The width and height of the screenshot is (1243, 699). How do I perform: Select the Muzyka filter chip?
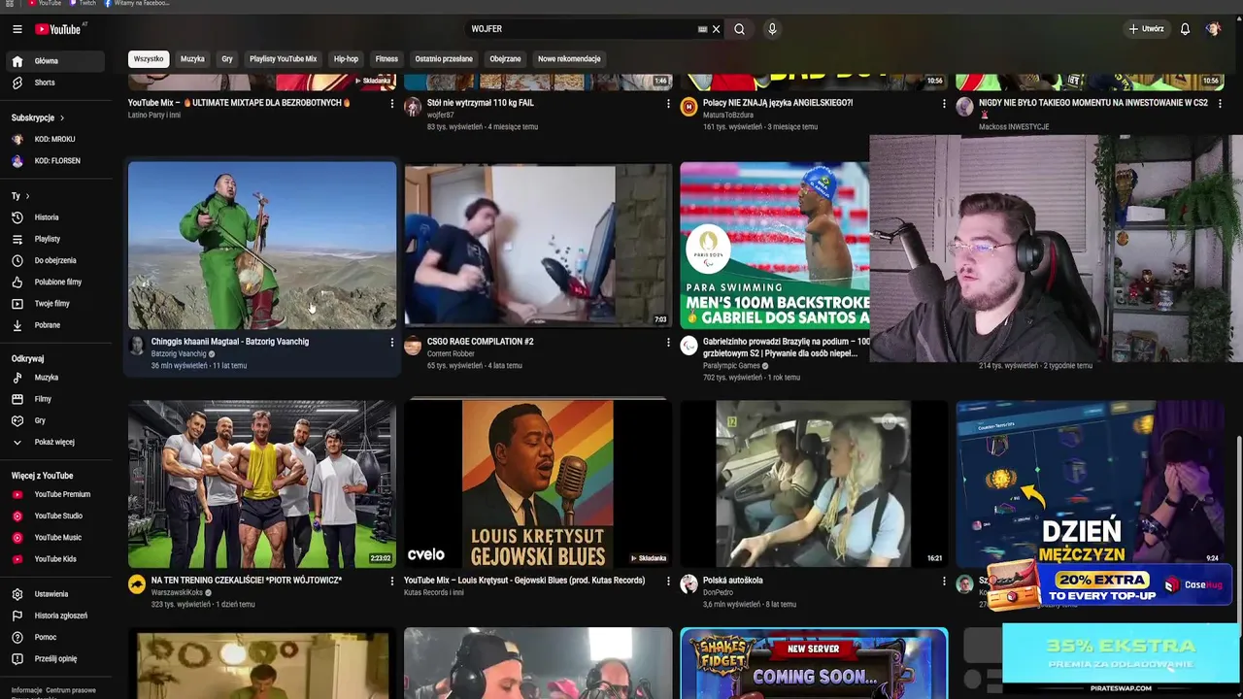(x=192, y=59)
